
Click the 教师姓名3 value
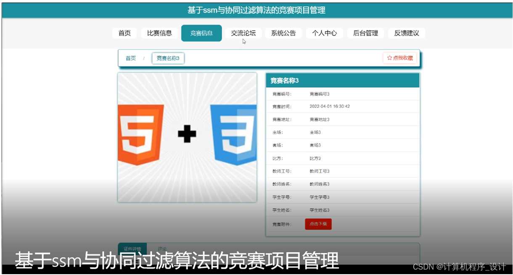coord(320,184)
